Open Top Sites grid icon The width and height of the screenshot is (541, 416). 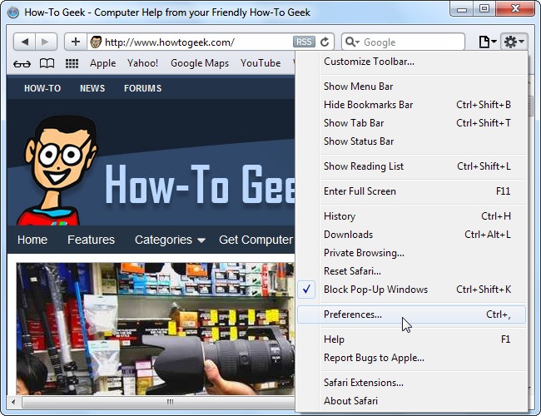pos(72,63)
